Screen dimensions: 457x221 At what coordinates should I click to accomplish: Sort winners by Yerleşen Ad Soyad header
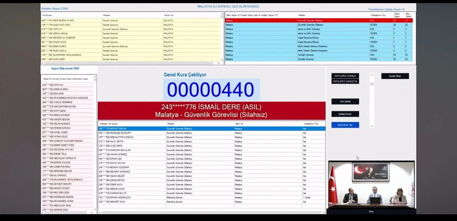(108, 124)
